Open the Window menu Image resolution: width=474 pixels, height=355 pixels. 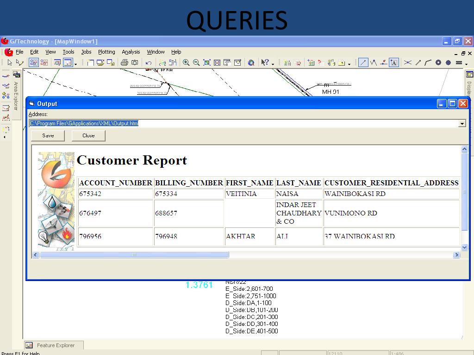(x=156, y=52)
